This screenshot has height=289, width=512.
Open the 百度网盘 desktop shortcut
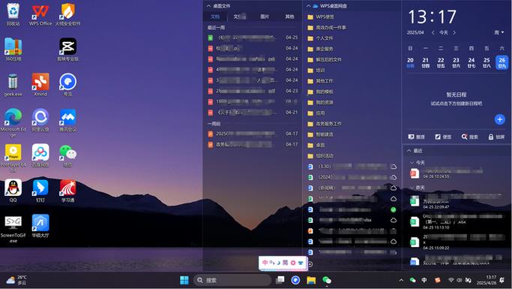40,155
